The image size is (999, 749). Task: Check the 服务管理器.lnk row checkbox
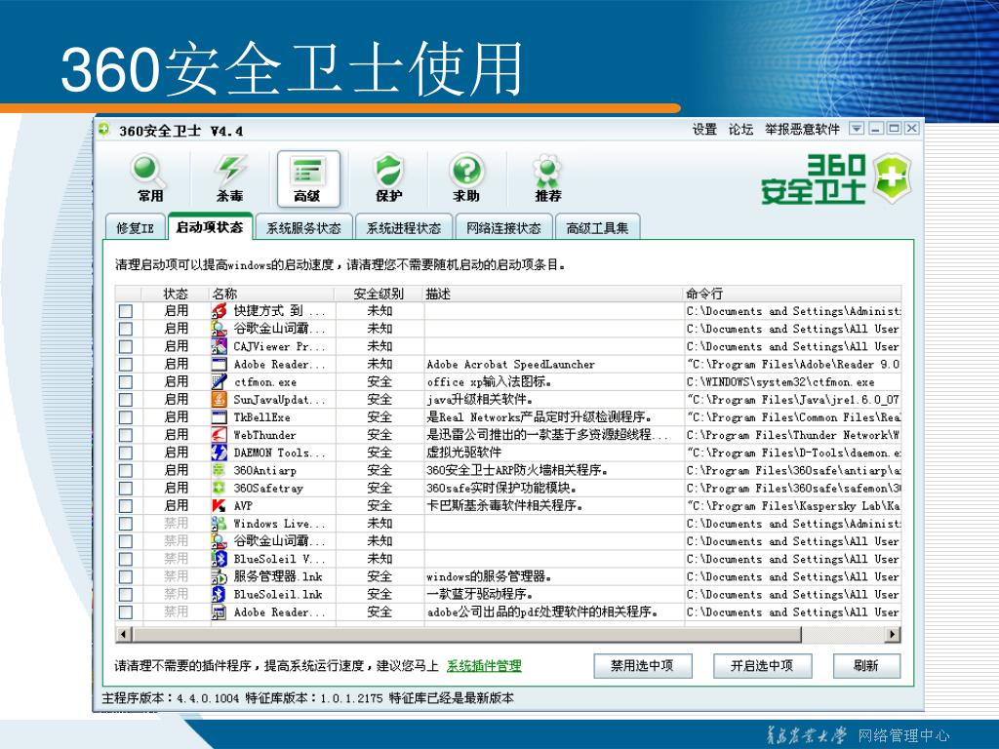(x=126, y=576)
